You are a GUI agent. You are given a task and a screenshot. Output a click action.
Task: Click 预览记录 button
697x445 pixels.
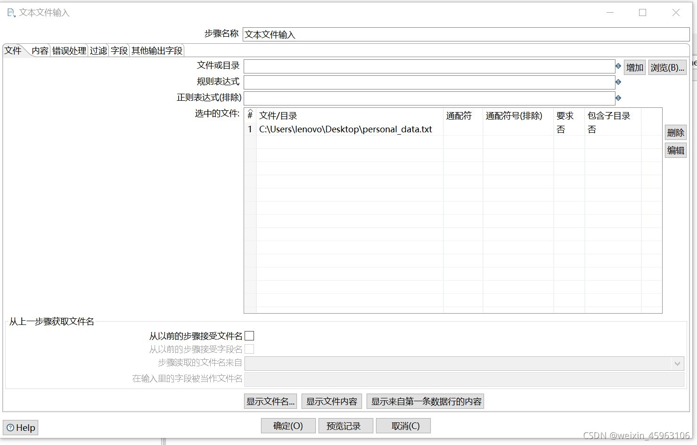click(x=345, y=426)
